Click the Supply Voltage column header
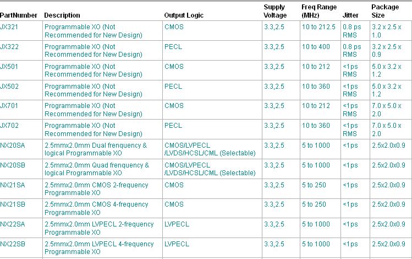This screenshot has height=259, width=412. coord(275,11)
